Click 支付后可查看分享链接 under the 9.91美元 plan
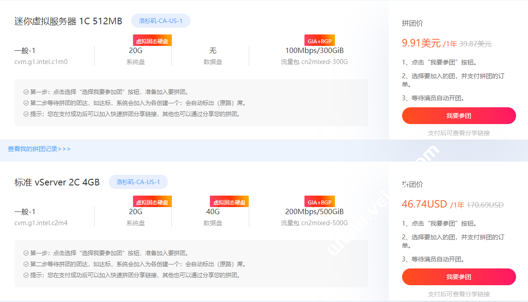This screenshot has width=528, height=302. coord(459,133)
